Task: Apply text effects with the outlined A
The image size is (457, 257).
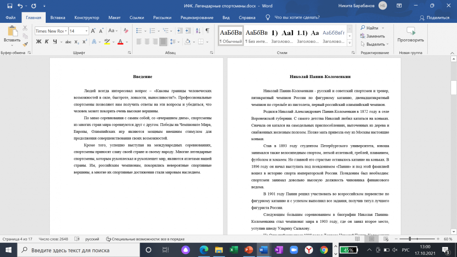Action: (94, 42)
